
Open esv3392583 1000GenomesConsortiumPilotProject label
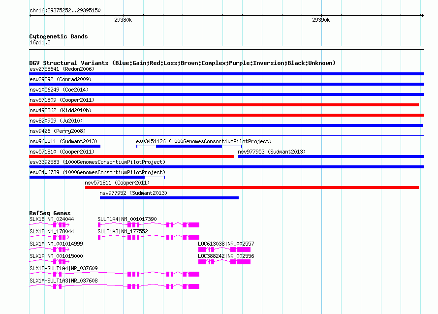[x=97, y=162]
